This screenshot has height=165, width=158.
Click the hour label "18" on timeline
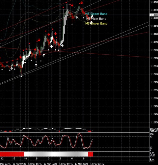click(x=25, y=158)
